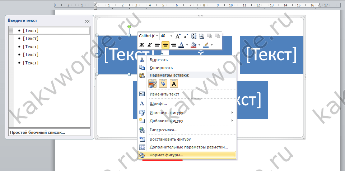Apply the red shape fill bucket

[x=194, y=45]
